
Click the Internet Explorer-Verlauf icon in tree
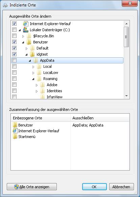coord(26,24)
